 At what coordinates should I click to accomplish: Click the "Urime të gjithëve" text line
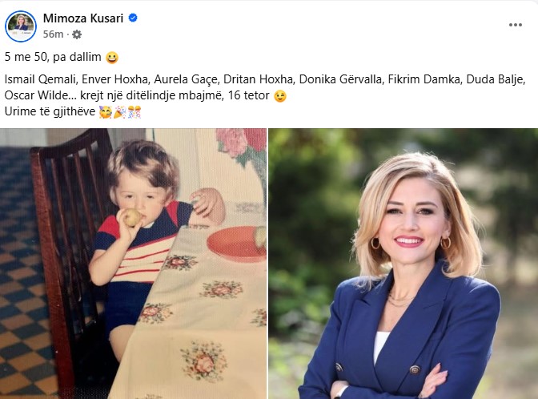tap(50, 111)
